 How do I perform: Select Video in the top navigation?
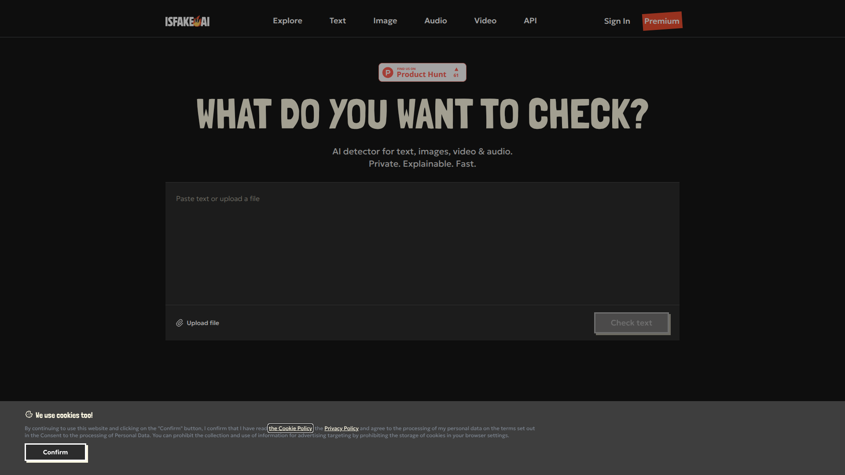pyautogui.click(x=485, y=21)
